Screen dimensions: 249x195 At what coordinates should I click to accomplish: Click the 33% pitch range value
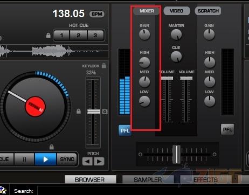91,73
